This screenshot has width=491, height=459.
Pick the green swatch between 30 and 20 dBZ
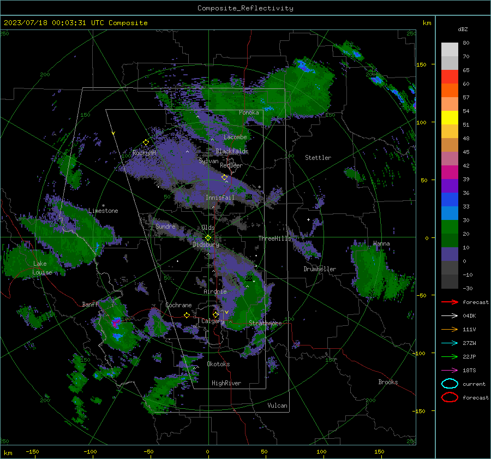point(450,227)
